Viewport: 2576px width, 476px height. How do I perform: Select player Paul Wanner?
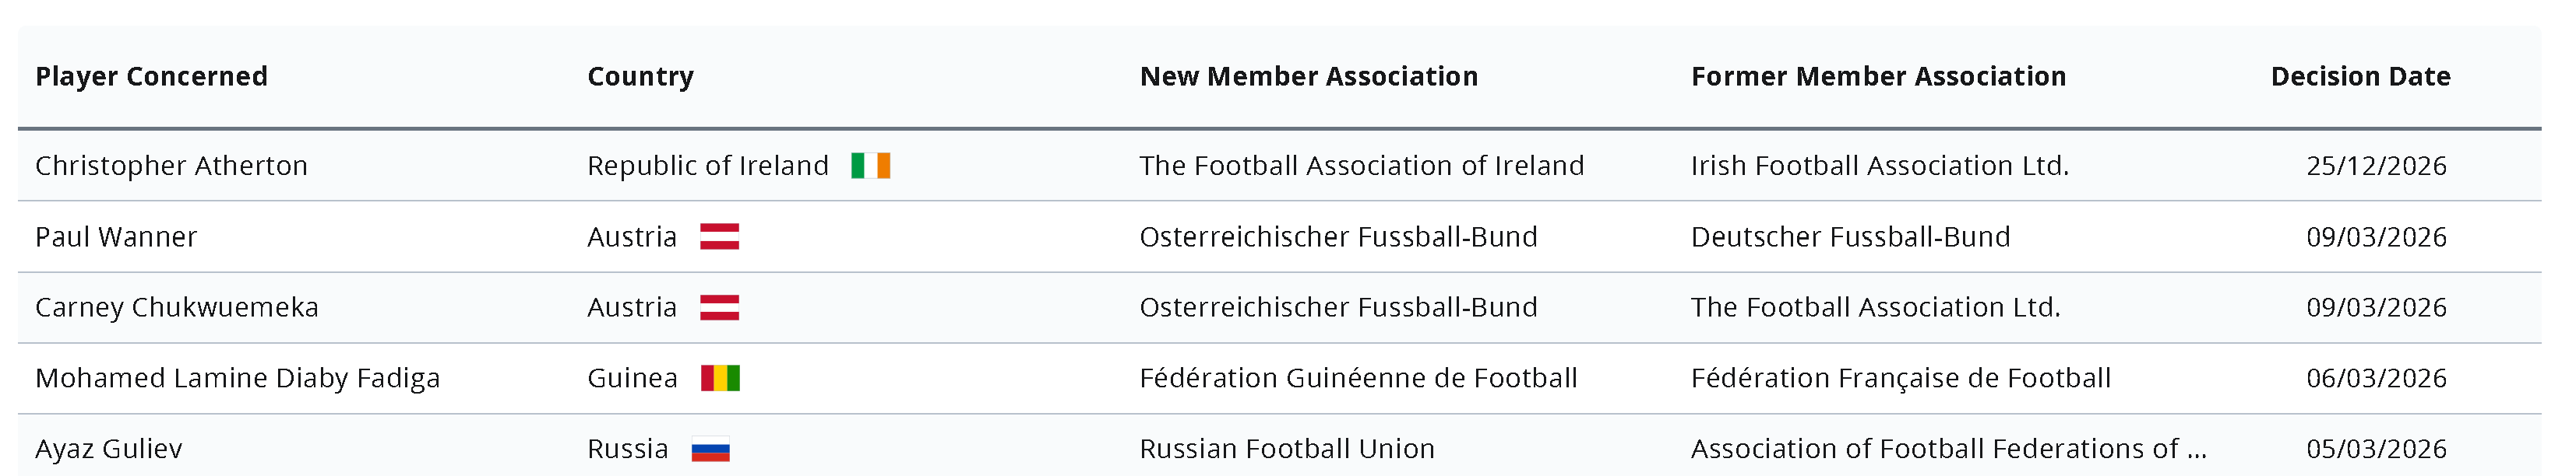(116, 236)
